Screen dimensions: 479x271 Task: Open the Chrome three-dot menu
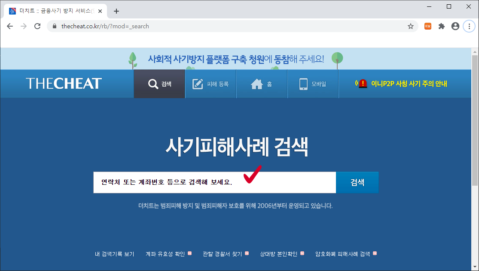[469, 26]
